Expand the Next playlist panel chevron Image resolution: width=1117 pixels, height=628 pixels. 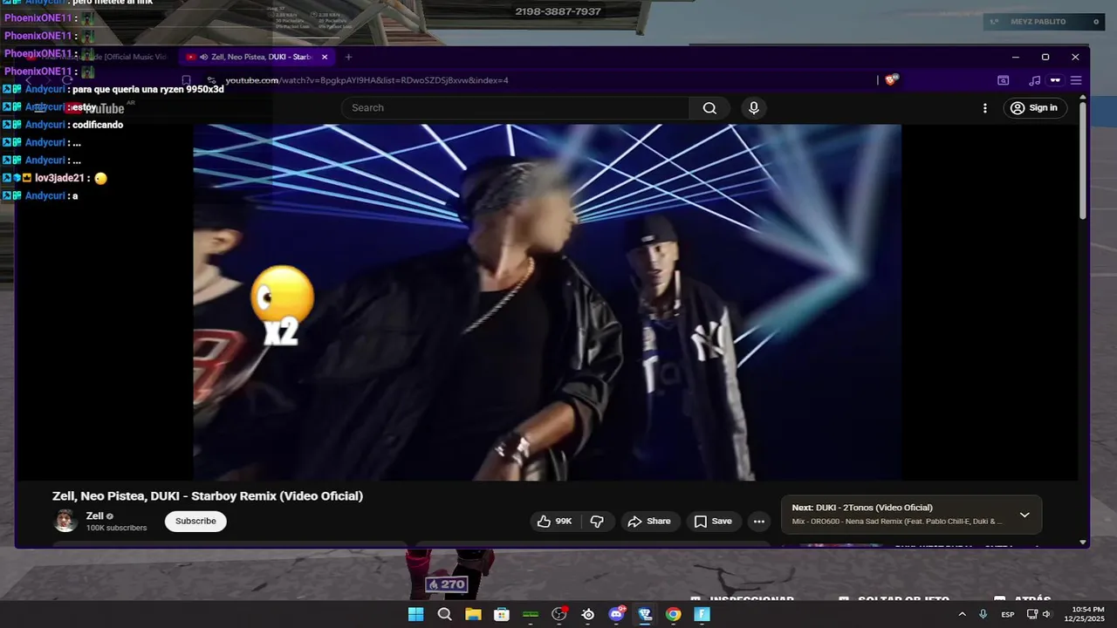[x=1024, y=515]
